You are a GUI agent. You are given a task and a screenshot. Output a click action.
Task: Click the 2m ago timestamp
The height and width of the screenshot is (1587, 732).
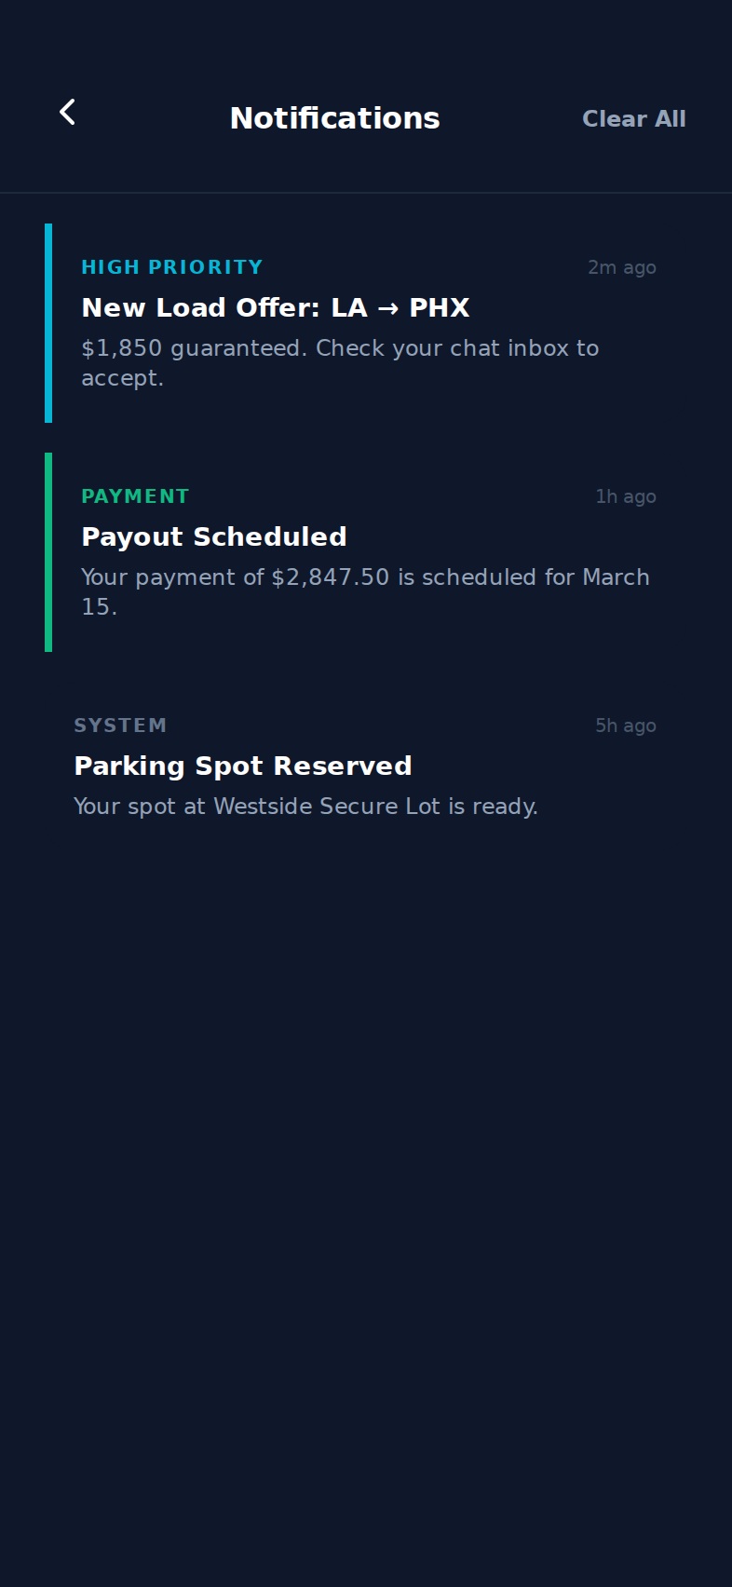[x=621, y=266]
